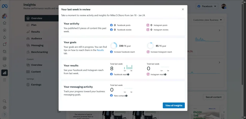The image size is (246, 119).
Task: Click Facebook icon next to Increase Facebook reach
Action: 111,52
